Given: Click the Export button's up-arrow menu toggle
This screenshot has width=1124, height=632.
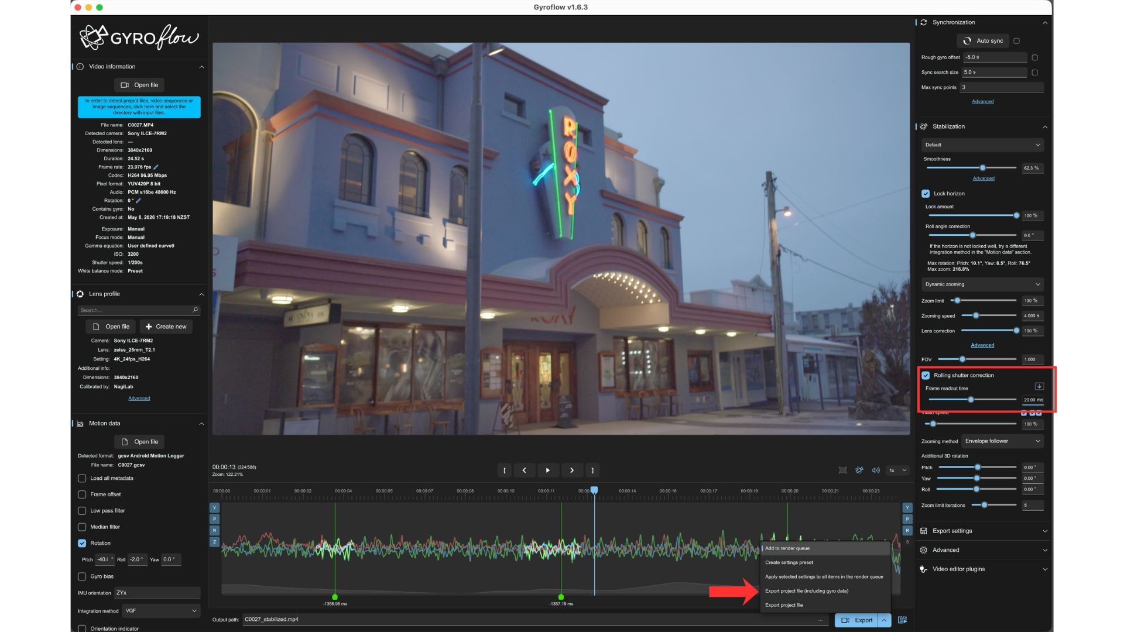Looking at the screenshot, I should coord(884,620).
